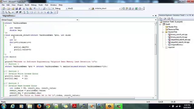
Task: Toggle a bookmark on the current line
Action: pos(32,12)
